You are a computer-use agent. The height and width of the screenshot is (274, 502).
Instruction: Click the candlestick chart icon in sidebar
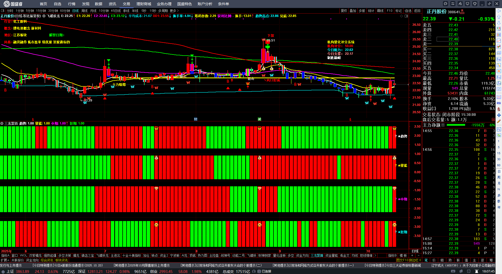(x=499, y=47)
